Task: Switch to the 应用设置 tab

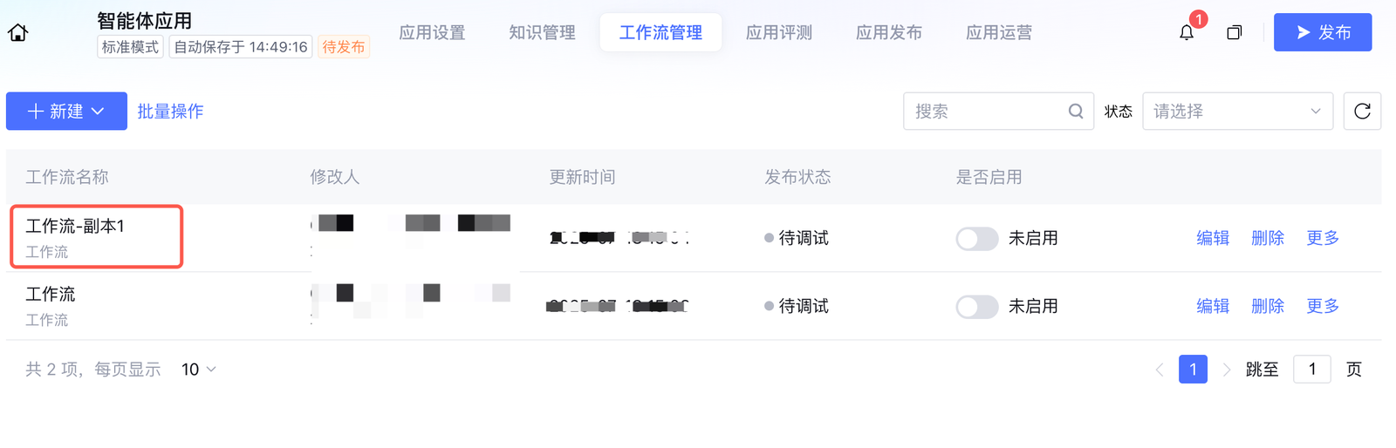Action: tap(432, 33)
